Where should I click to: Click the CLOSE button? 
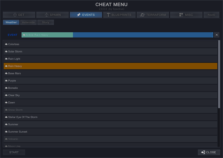point(209,152)
